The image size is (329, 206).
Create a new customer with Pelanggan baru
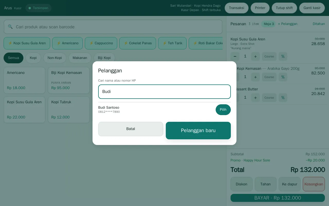pos(198,131)
